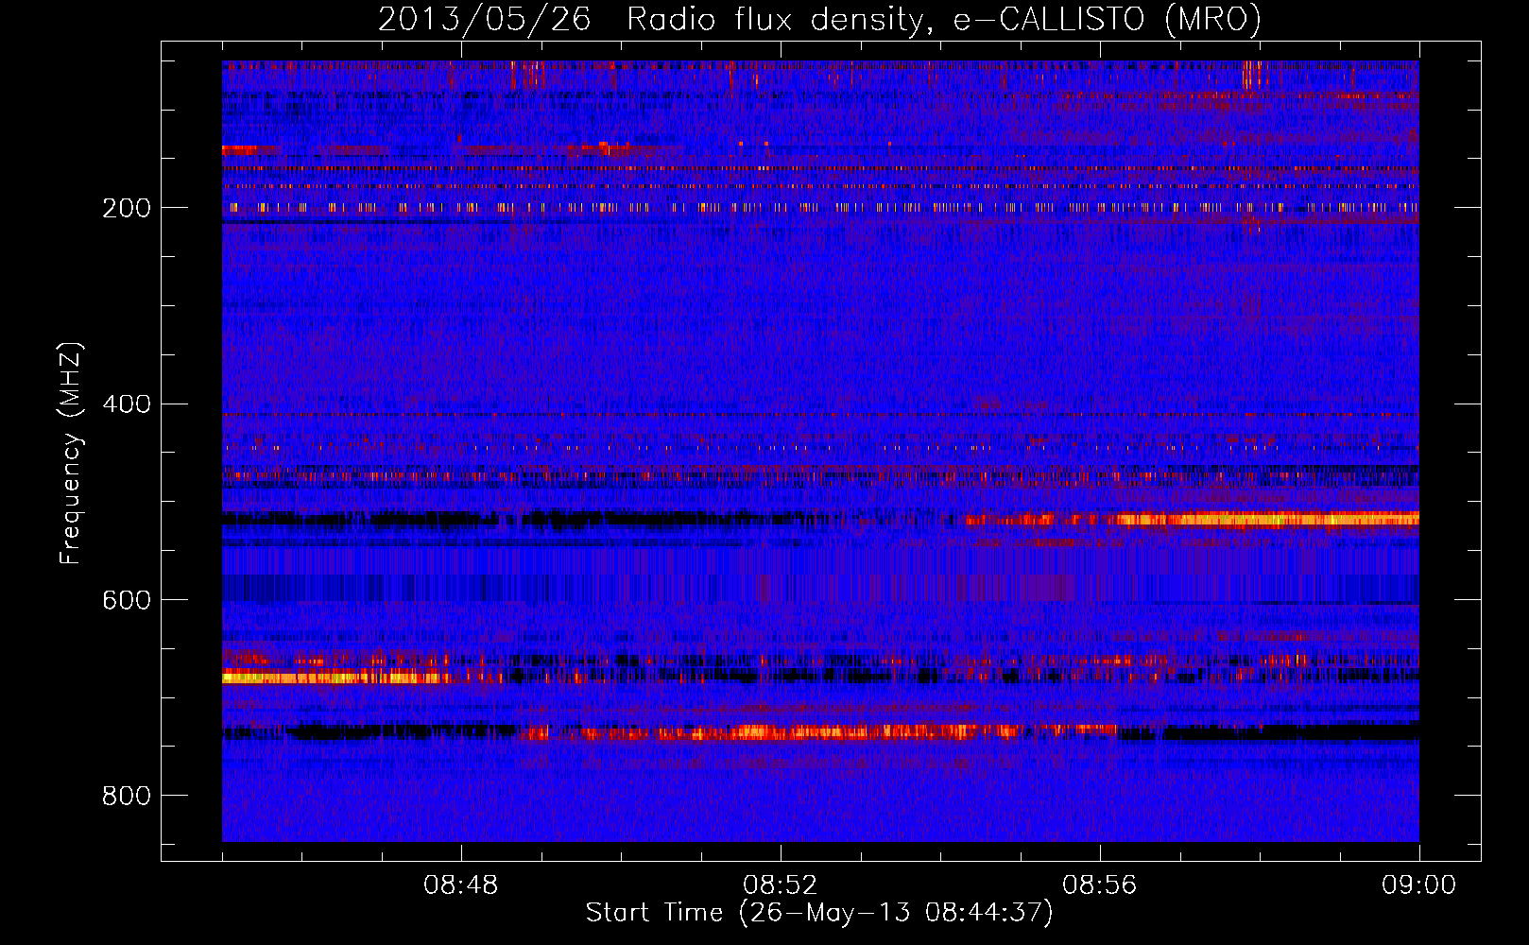Select the "Start Time (26-May-13 08:44:37)" axis label

pyautogui.click(x=819, y=913)
